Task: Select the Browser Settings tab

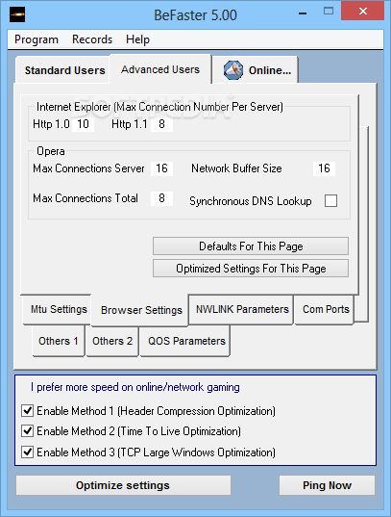Action: click(141, 310)
